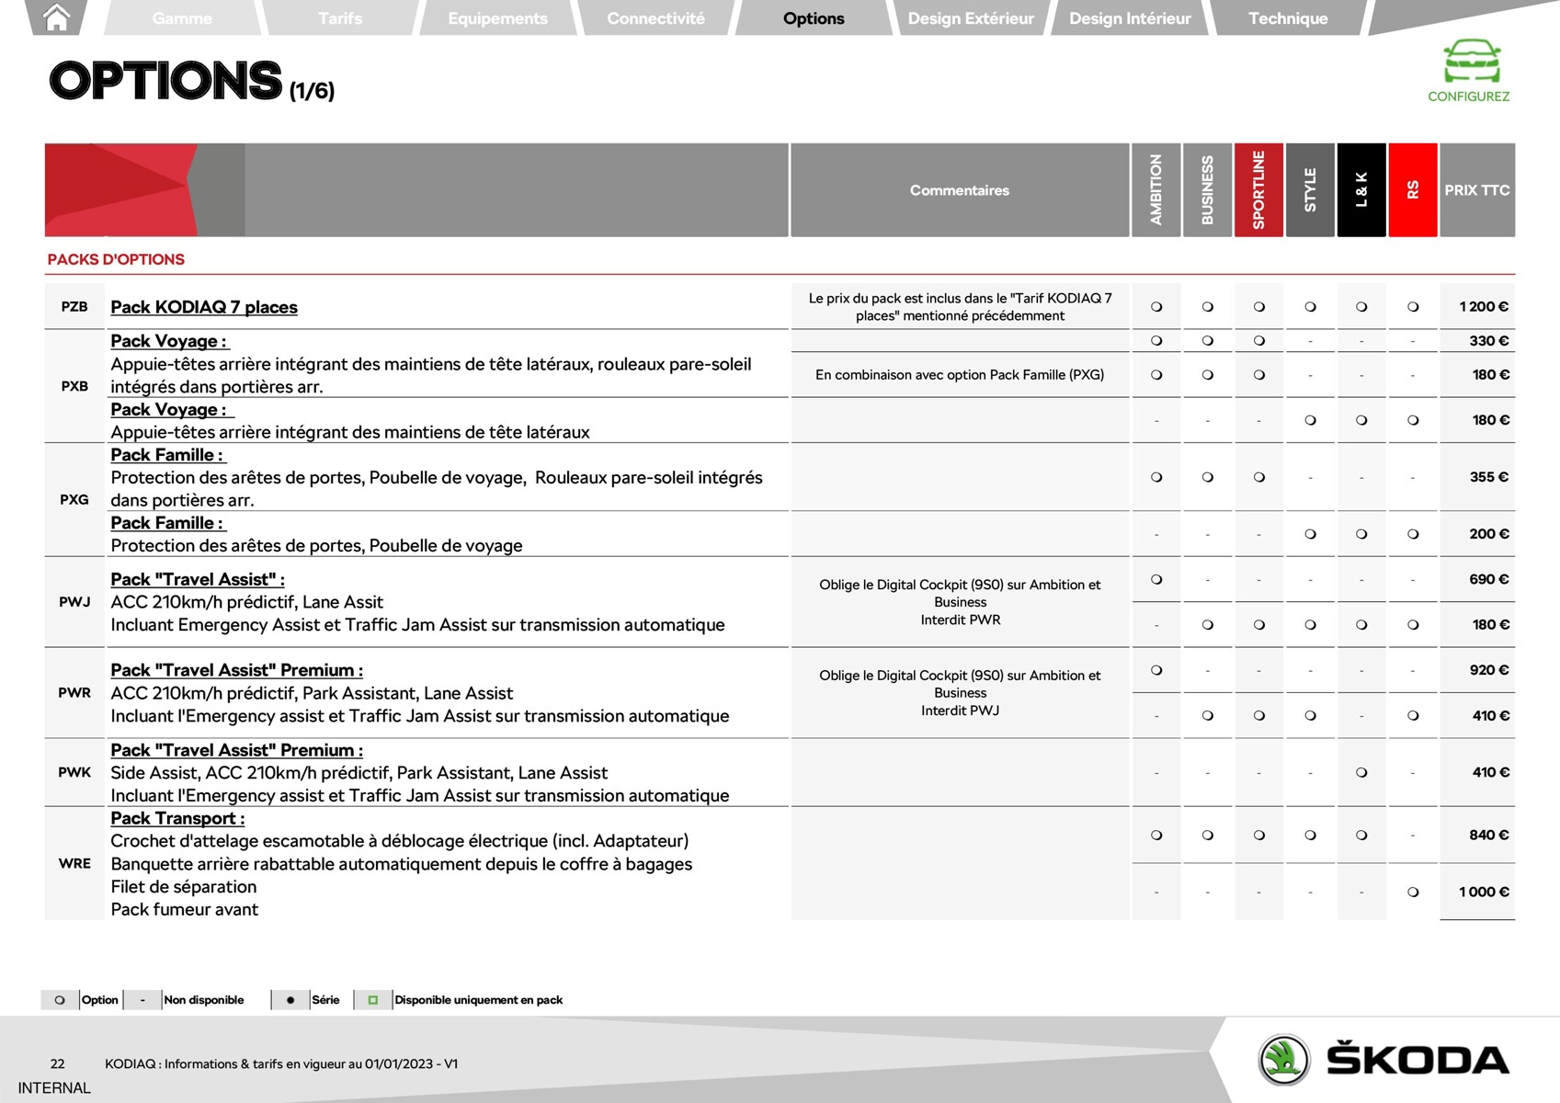Select the BUSINESS column header
The image size is (1560, 1103).
[1208, 190]
